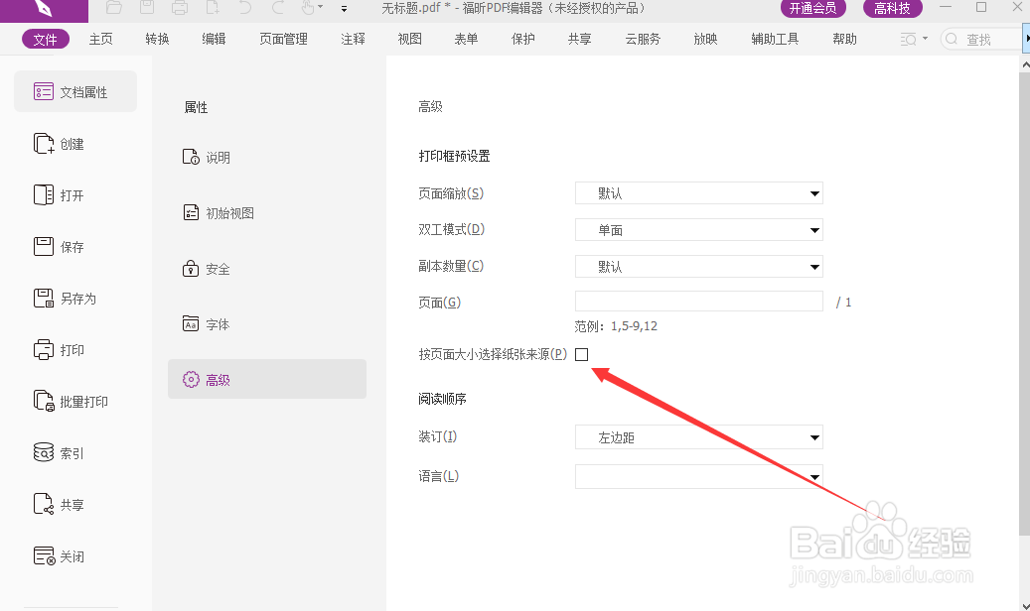
Task: Select the 打印 (print) sidebar icon
Action: (x=58, y=349)
